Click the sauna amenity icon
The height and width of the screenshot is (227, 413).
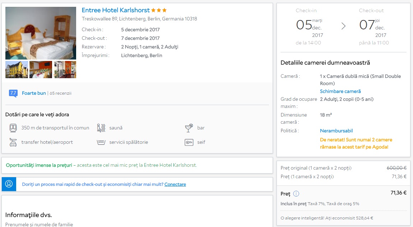click(101, 128)
